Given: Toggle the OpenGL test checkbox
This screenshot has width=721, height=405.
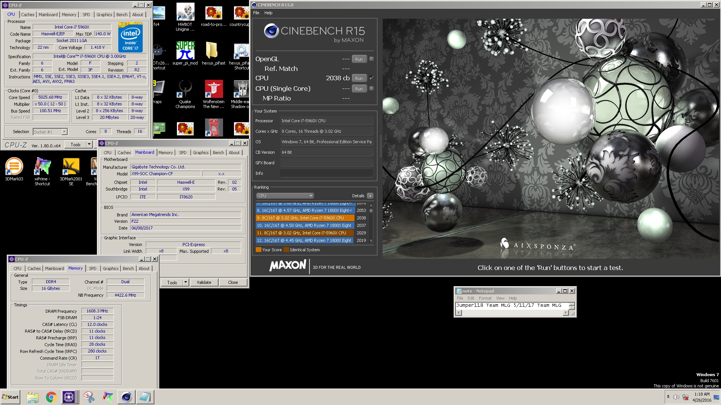Looking at the screenshot, I should (x=371, y=59).
